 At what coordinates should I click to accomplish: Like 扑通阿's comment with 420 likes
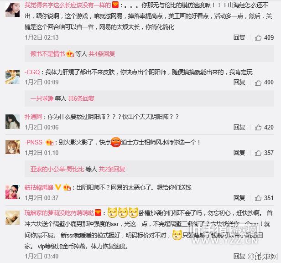(x=258, y=127)
